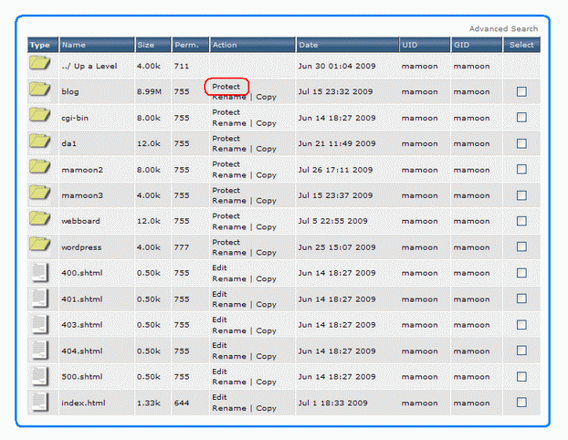
Task: Tick the checkbox for the blog folder
Action: (521, 91)
